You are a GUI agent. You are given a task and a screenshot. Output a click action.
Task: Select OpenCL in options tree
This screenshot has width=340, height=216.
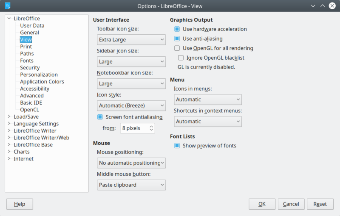click(x=29, y=110)
